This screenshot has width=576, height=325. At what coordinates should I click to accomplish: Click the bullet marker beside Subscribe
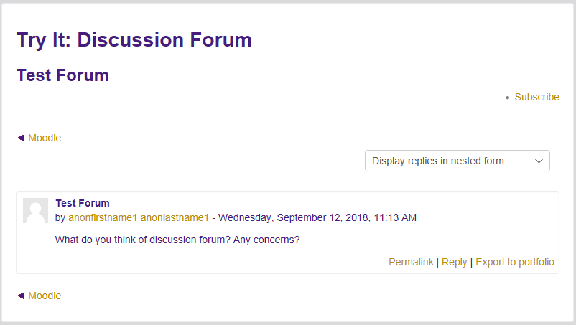point(508,98)
